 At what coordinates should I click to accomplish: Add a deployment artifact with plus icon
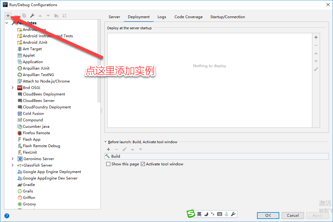pyautogui.click(x=316, y=37)
